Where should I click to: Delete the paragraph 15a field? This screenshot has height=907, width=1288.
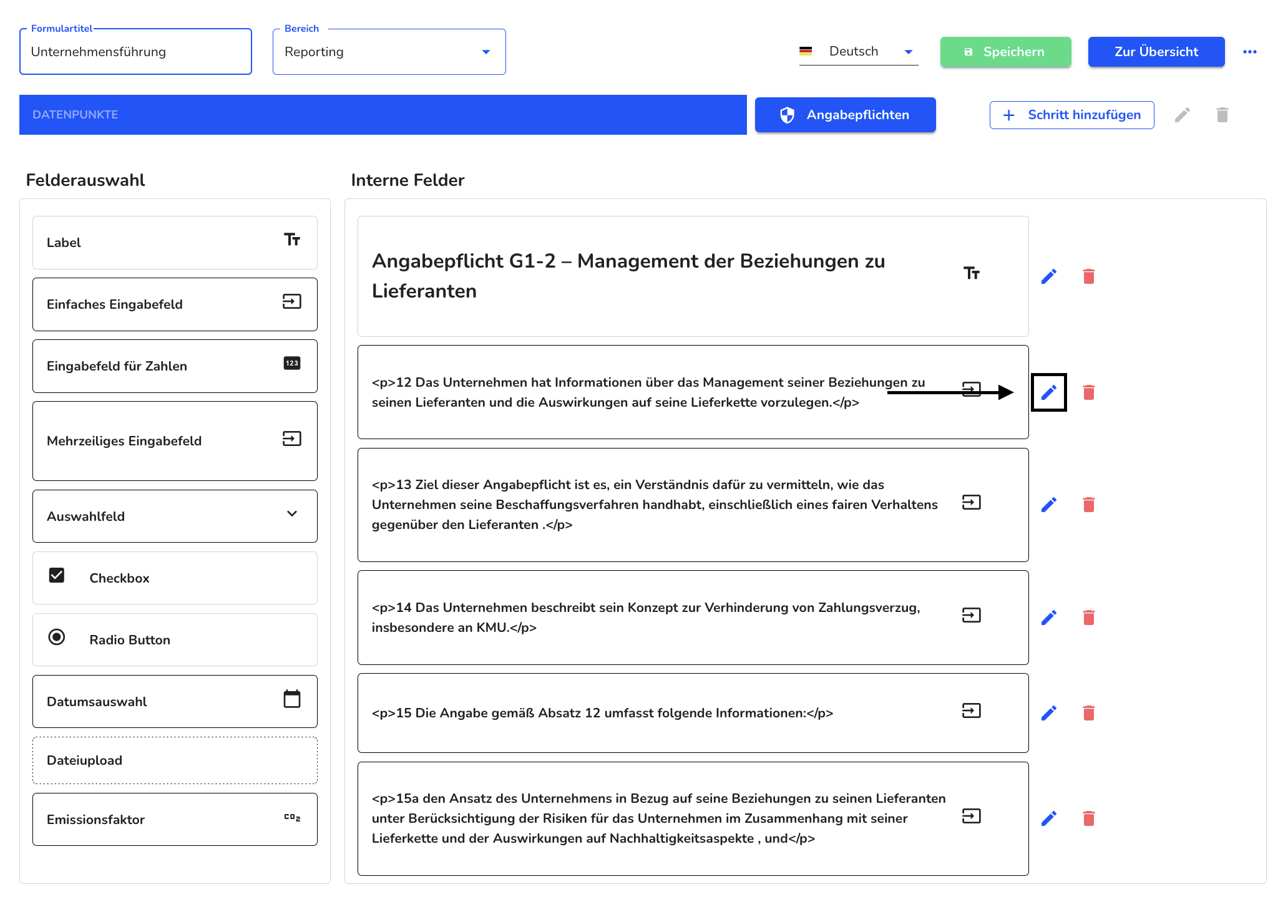(1089, 818)
